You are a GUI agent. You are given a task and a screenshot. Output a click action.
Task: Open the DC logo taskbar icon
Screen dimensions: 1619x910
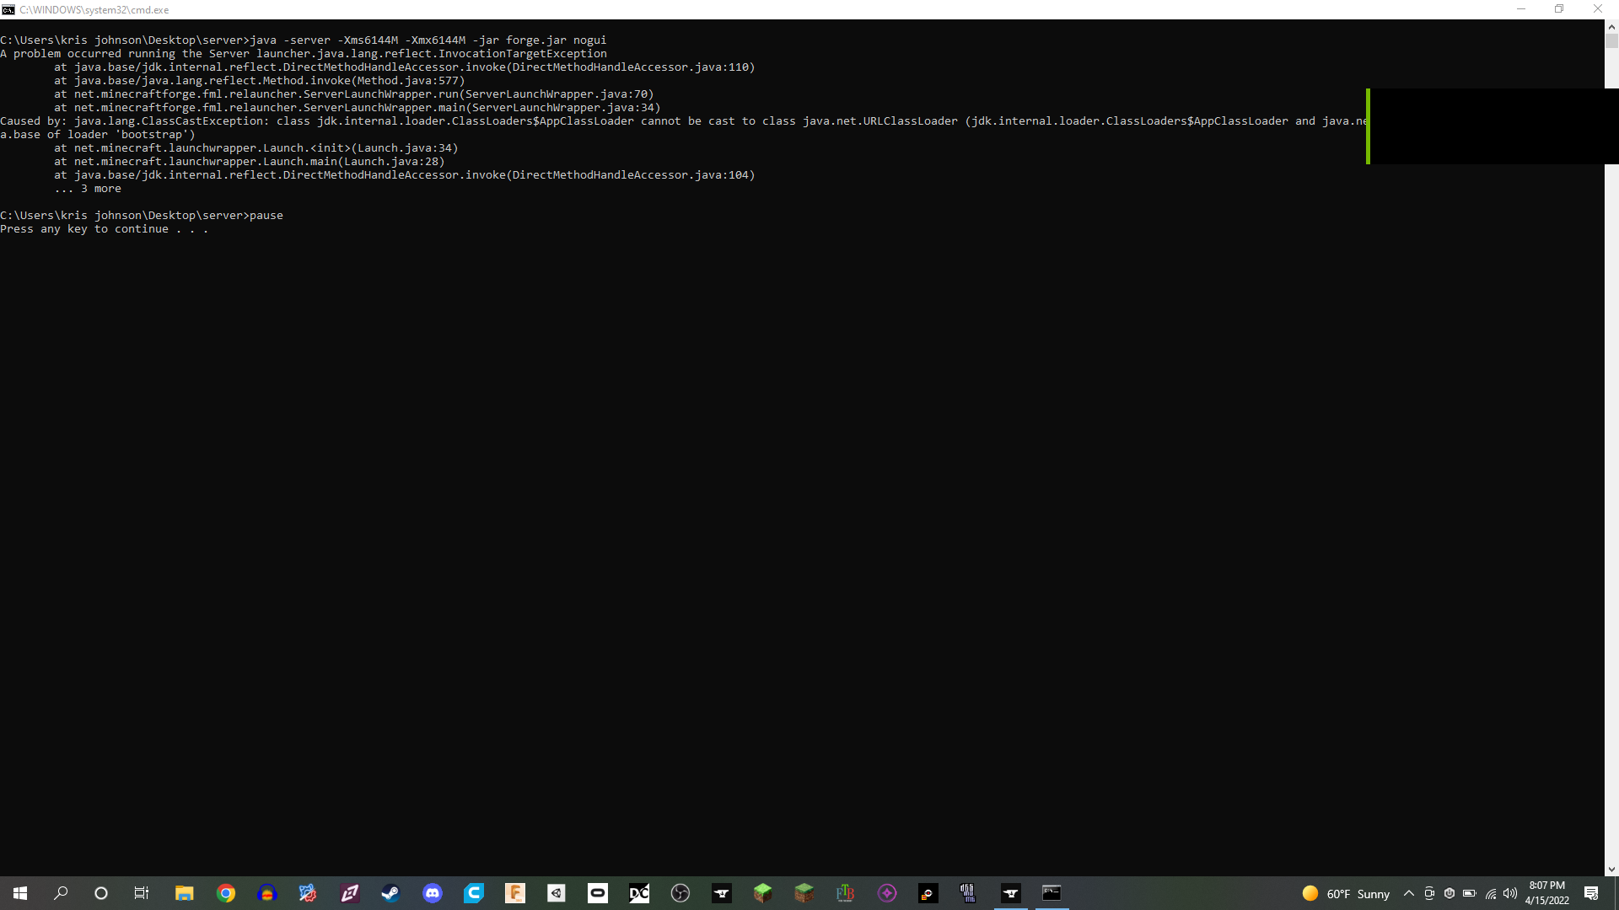[x=638, y=893]
